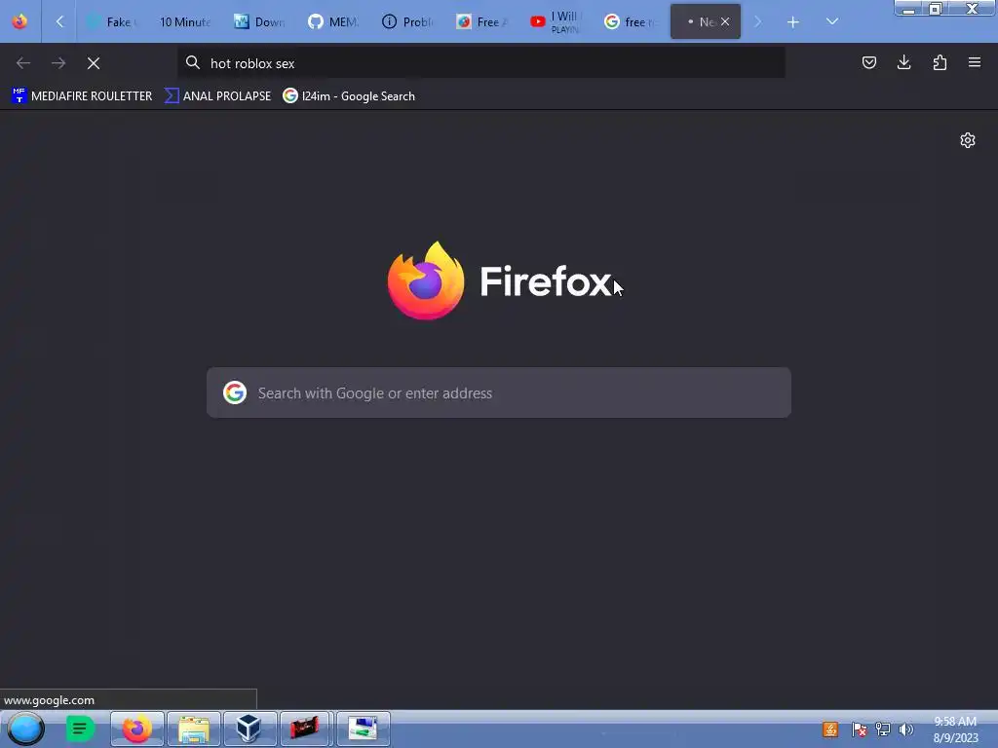Open the Downloads panel
998x748 pixels.
[x=903, y=62]
